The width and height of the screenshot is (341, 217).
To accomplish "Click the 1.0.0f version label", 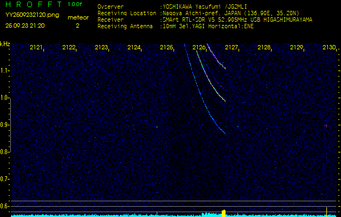I will 75,4.
